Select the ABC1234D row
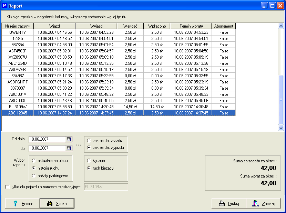286x213 pixels. (119, 63)
